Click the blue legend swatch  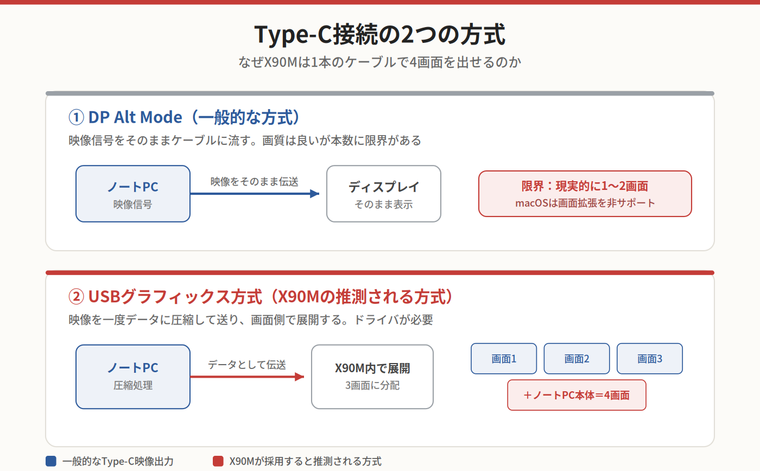pyautogui.click(x=51, y=461)
